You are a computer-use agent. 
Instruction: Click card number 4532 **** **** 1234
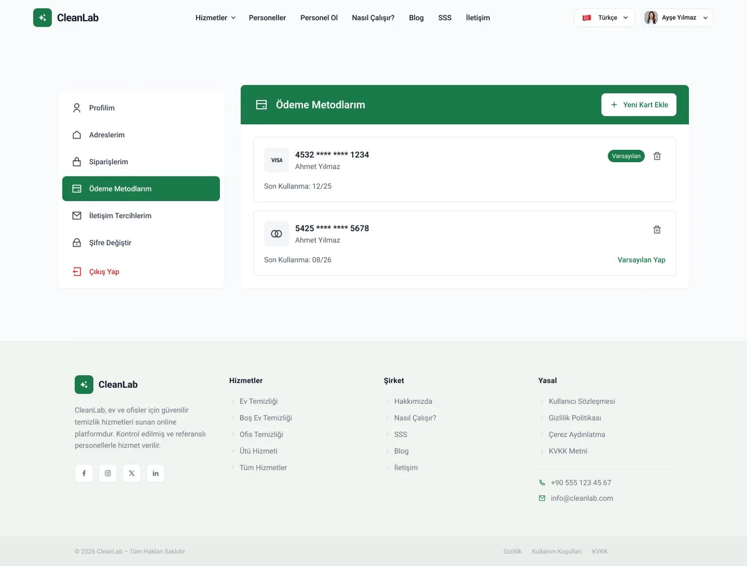[x=332, y=155]
